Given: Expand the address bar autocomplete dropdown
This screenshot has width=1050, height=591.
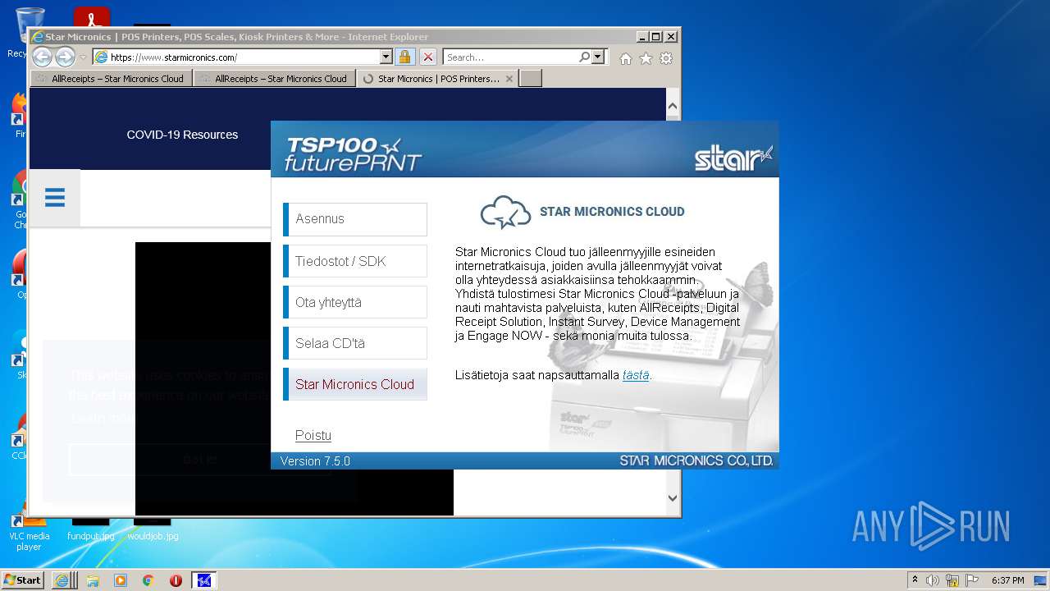Looking at the screenshot, I should [386, 57].
